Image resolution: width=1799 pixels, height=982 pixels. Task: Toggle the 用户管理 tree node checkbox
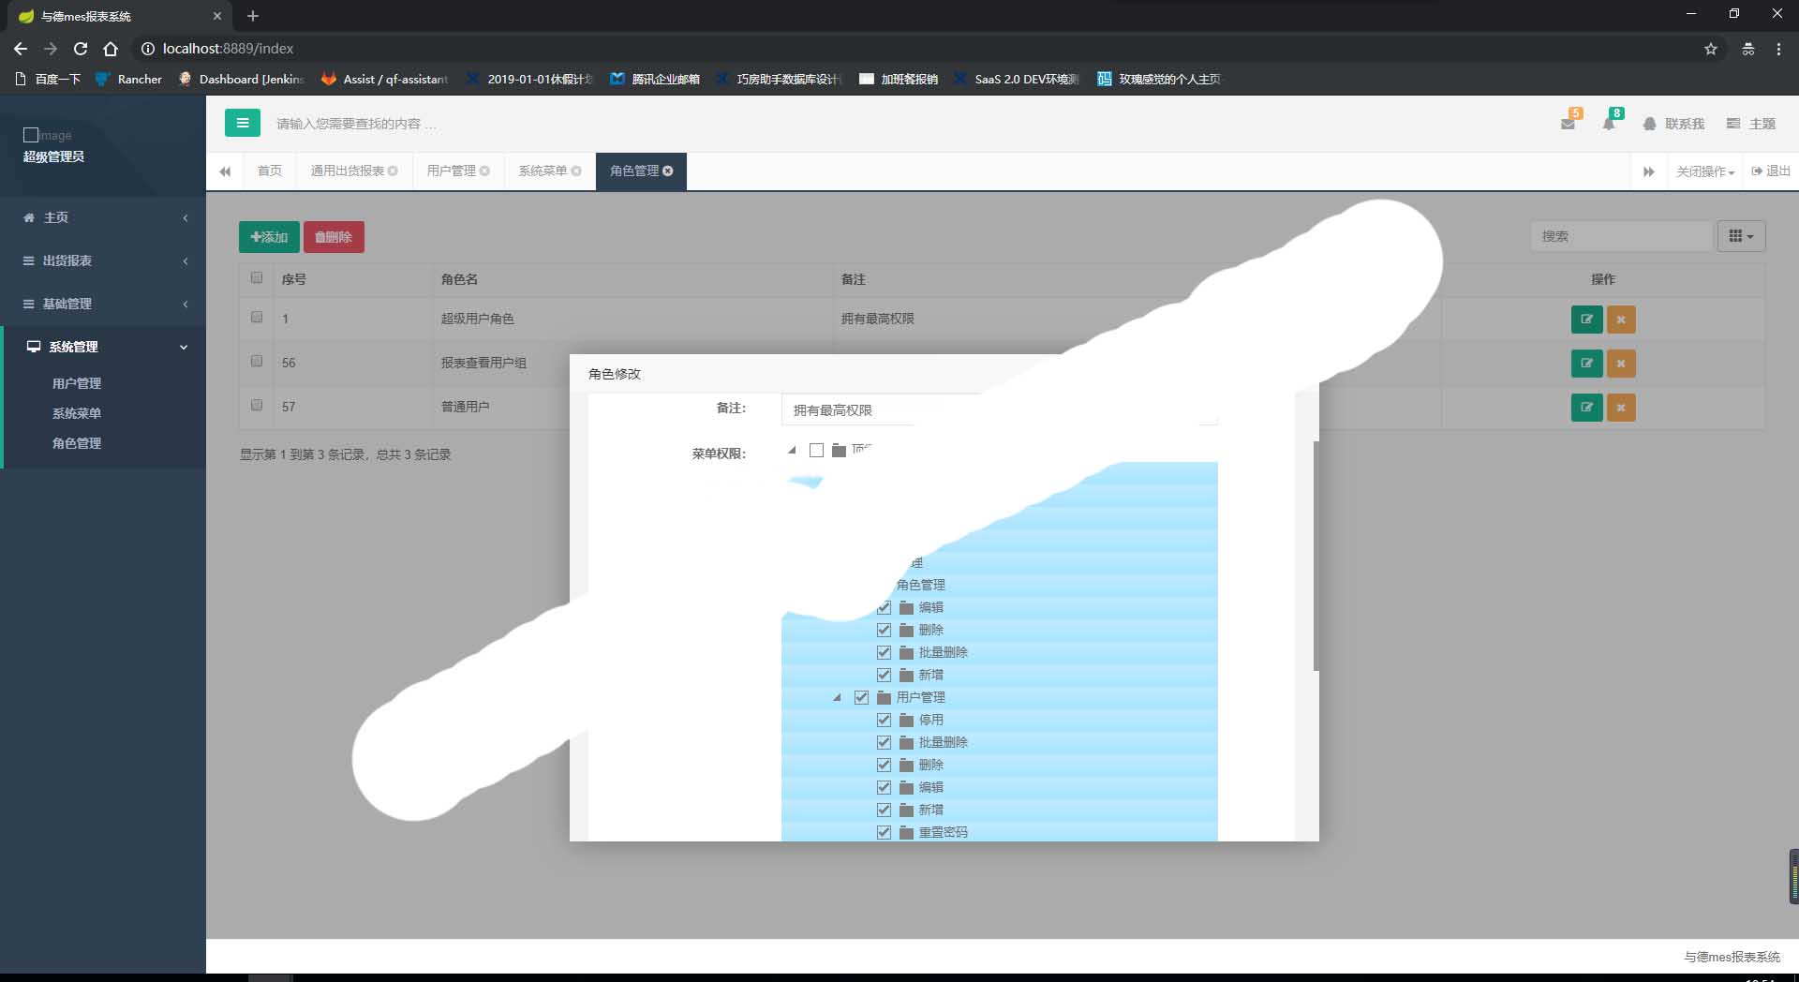[861, 697]
